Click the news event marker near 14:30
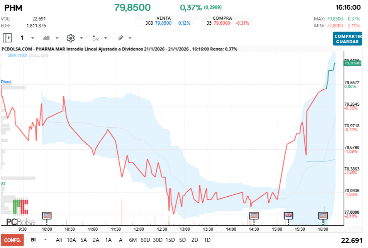Viewport: 368px width, 248px height. click(254, 216)
